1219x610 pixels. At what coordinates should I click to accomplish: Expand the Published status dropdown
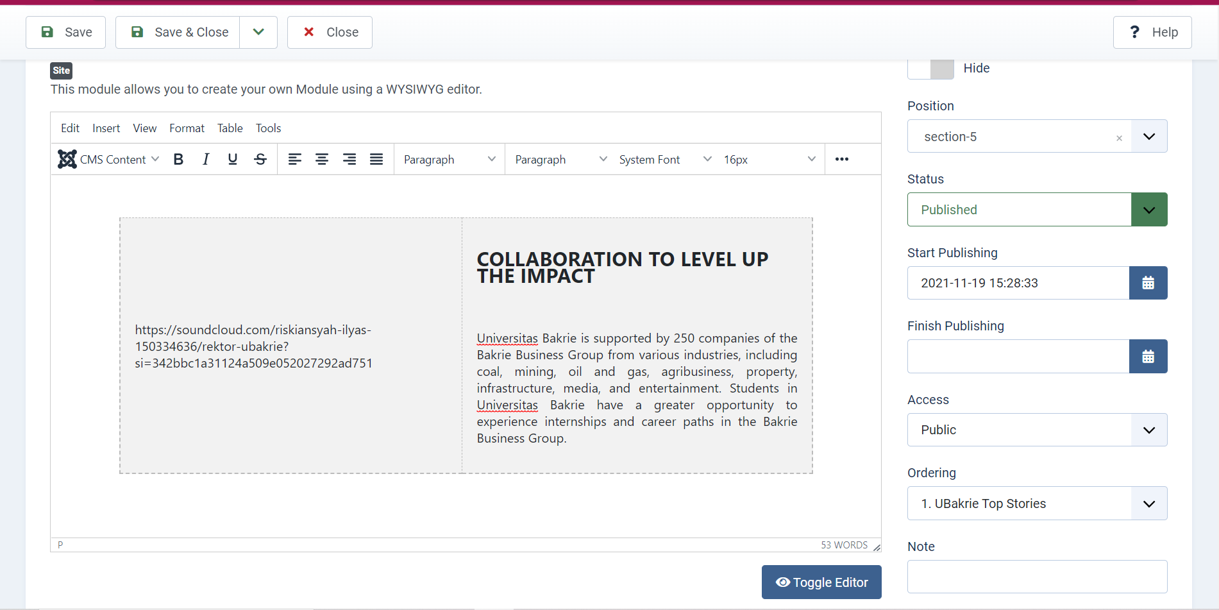click(1149, 210)
